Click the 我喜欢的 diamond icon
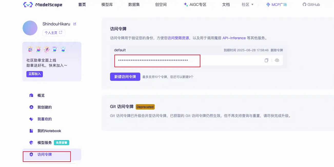 [31, 119]
